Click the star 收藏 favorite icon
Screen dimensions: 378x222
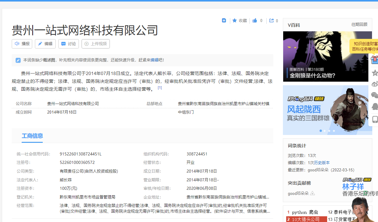(x=234, y=20)
